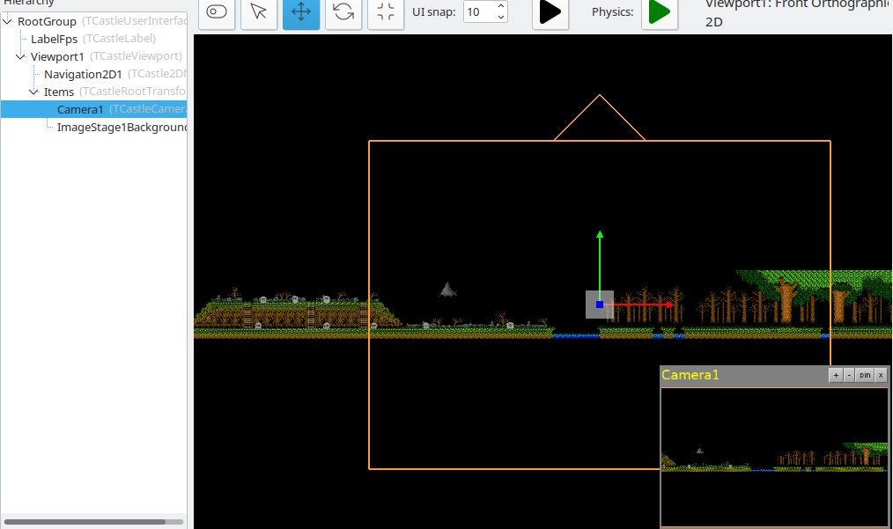Screen dimensions: 893x529
Task: Activate the translate move tool
Action: pos(301,12)
